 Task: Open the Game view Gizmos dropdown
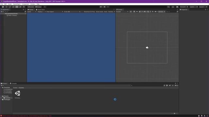(x=111, y=12)
